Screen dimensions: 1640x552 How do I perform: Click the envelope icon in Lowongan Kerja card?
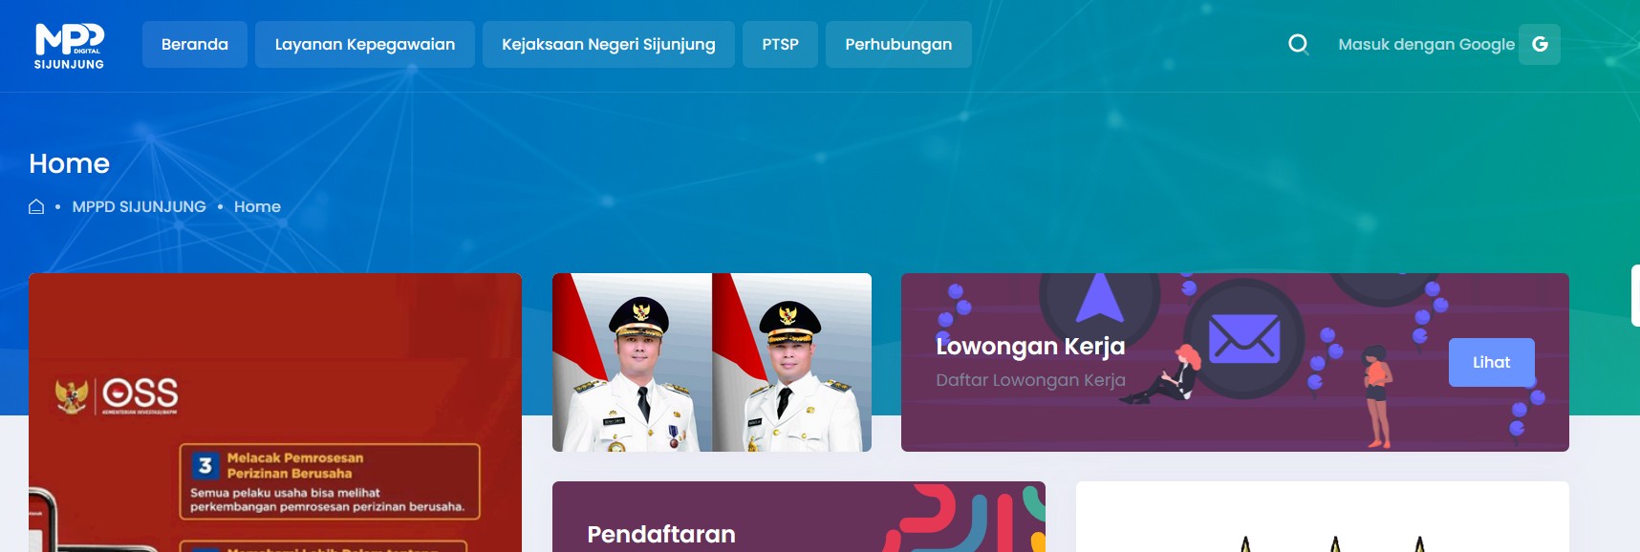pos(1243,338)
